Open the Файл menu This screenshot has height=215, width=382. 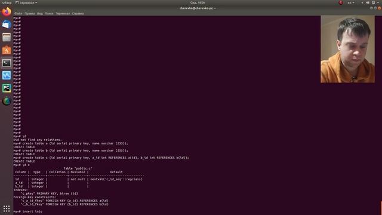point(19,14)
